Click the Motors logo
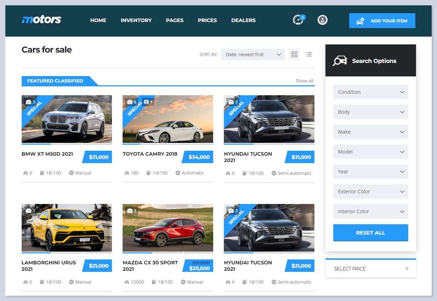 click(x=42, y=20)
